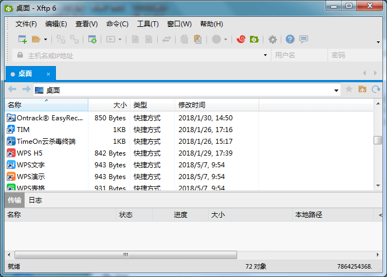Select the WPS H5 shortcut in file list
387x277 pixels.
coord(30,153)
